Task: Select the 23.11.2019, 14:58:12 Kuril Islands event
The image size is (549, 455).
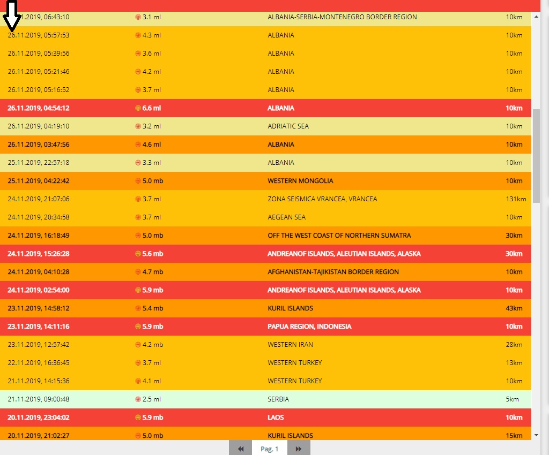Action: (x=290, y=308)
